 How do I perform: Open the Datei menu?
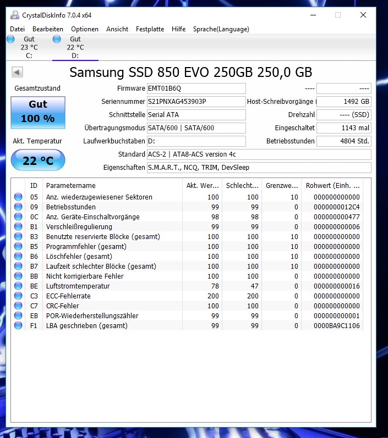18,29
